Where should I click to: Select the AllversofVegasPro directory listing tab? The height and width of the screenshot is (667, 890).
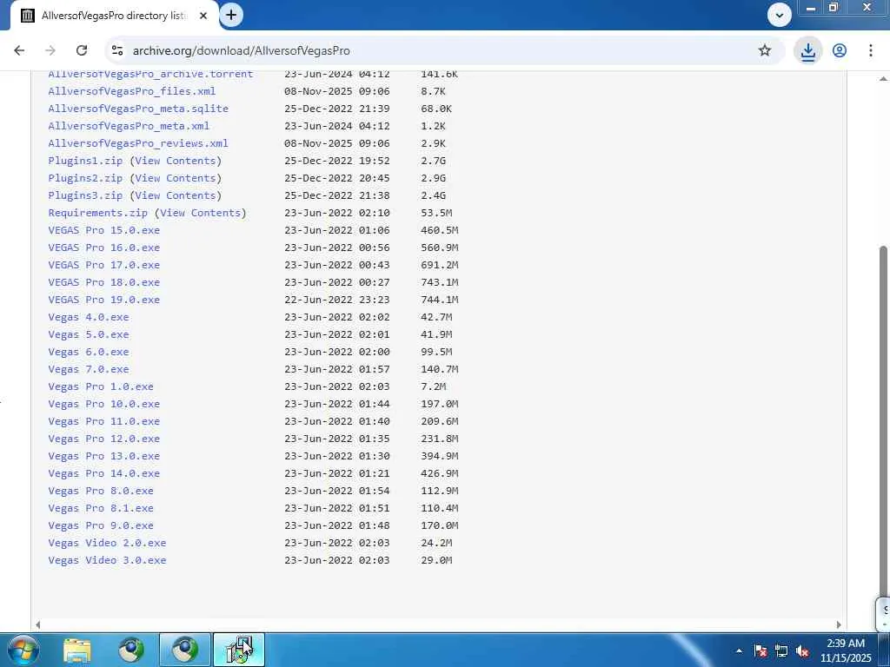pyautogui.click(x=113, y=16)
